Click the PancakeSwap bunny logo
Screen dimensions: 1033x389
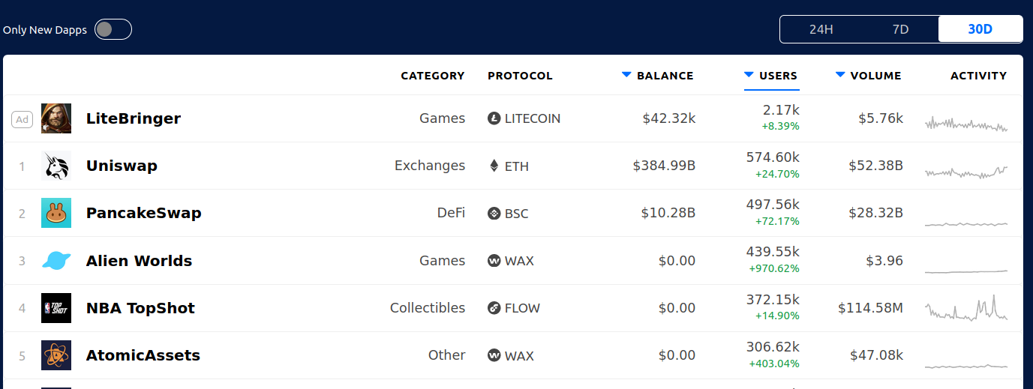click(x=56, y=213)
